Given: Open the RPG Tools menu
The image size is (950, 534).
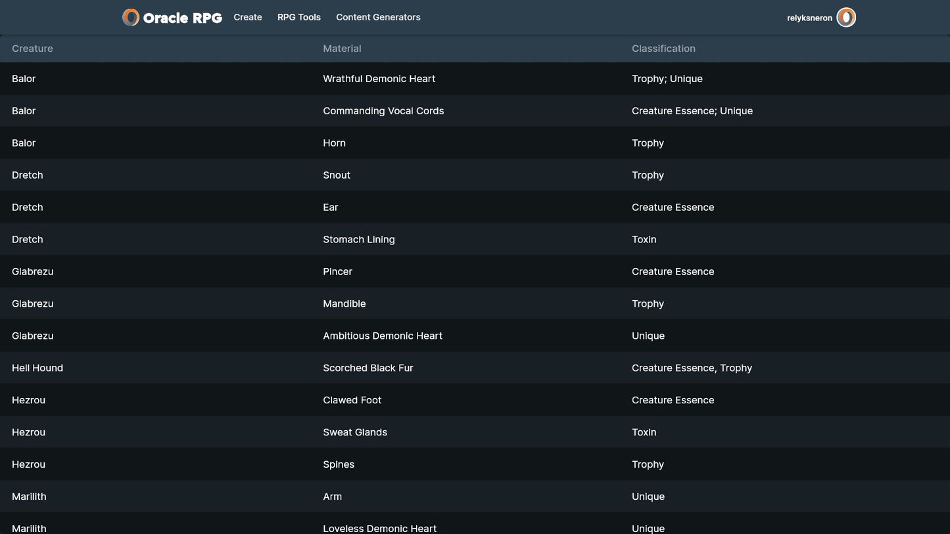Looking at the screenshot, I should point(299,18).
